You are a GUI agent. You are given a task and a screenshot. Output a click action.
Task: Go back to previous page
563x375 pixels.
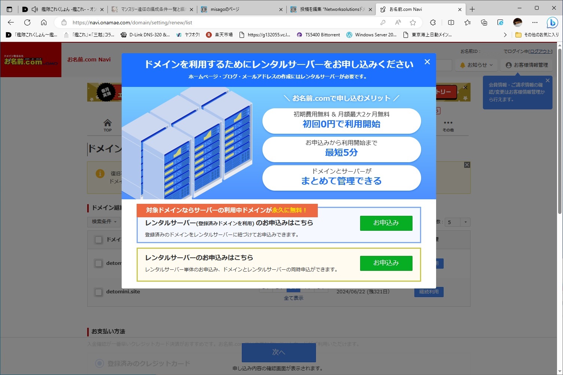[11, 22]
